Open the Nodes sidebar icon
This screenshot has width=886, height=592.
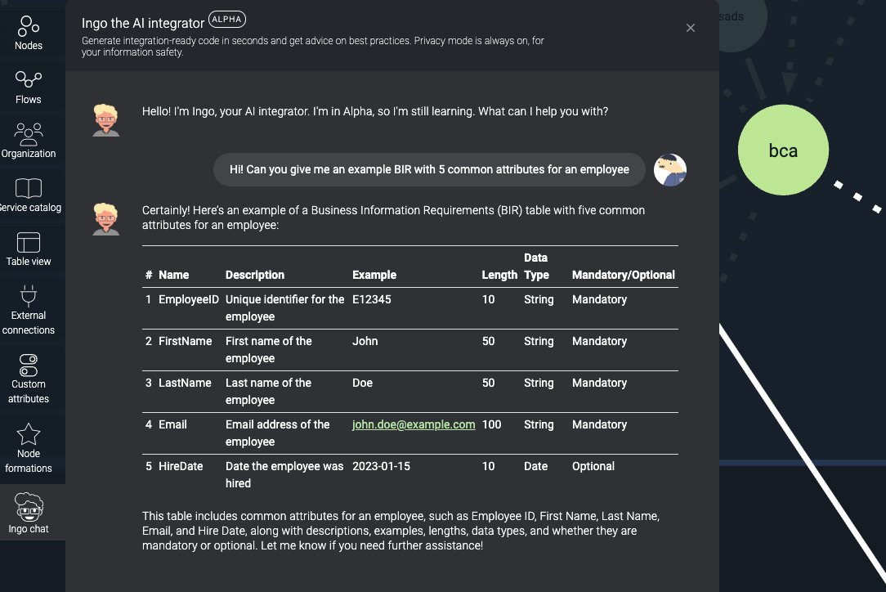tap(29, 28)
